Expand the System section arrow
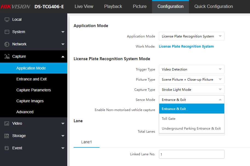Viewport: 250px width, 166px height. [x=63, y=32]
